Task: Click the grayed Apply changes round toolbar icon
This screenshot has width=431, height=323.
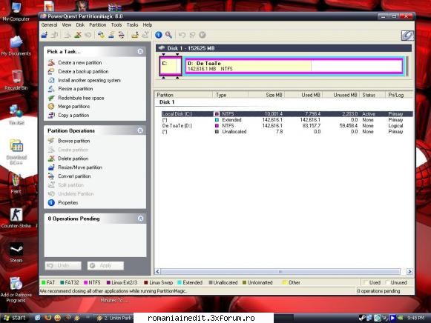Action: (x=203, y=35)
